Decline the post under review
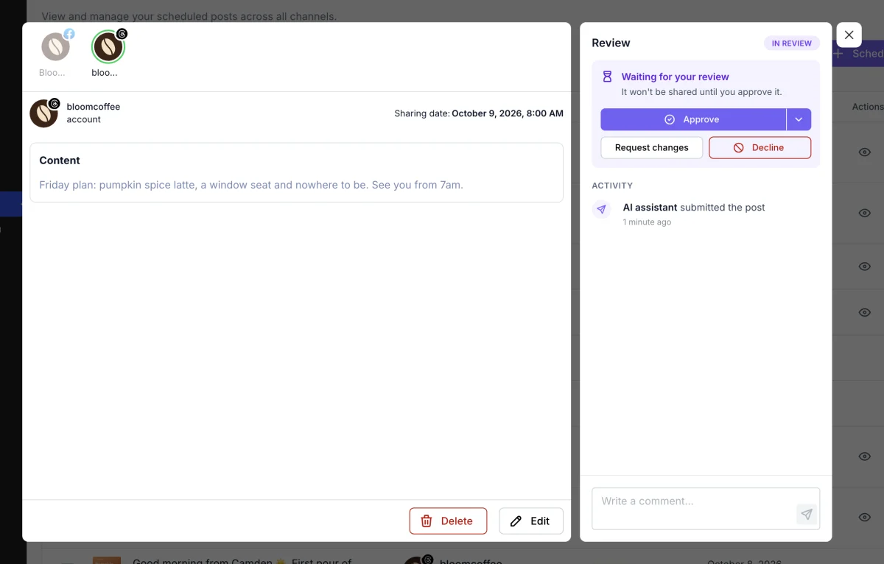884x564 pixels. pyautogui.click(x=760, y=147)
